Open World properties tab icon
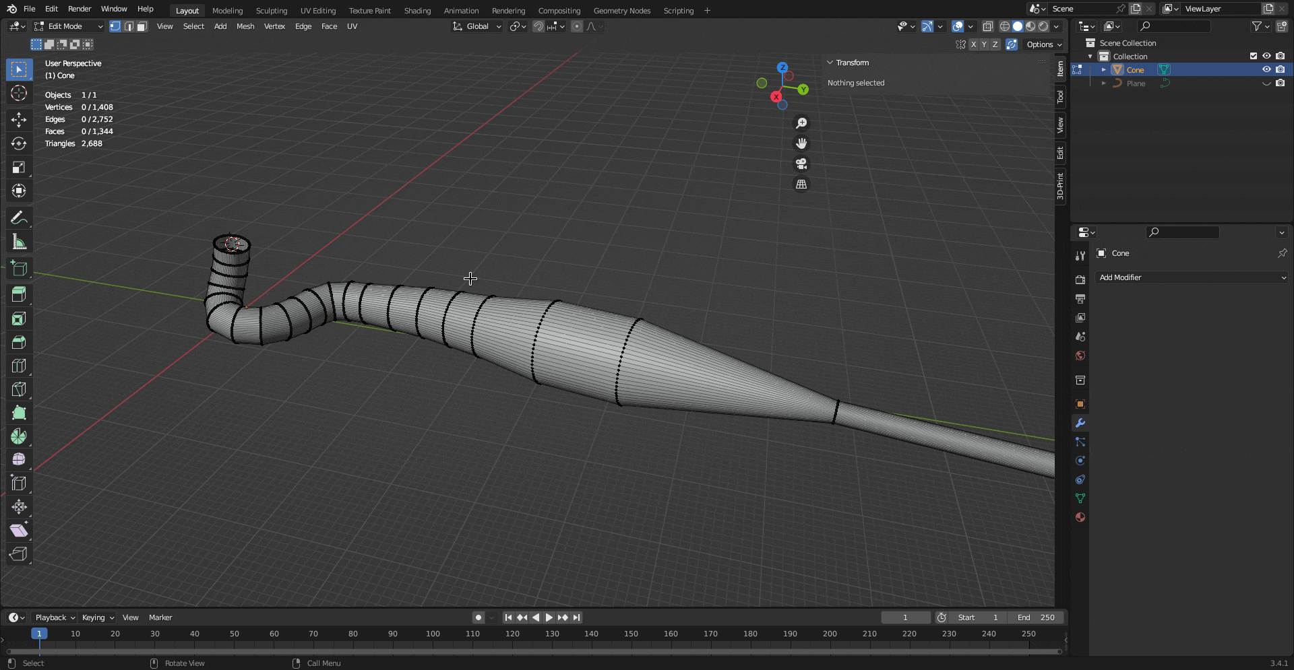1294x670 pixels. click(1080, 356)
